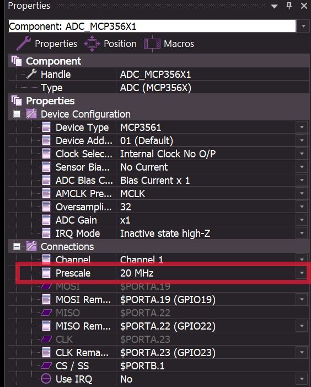This screenshot has height=387, width=311.
Task: Select the CS / SS $PORTB.1 value
Action: click(x=142, y=365)
